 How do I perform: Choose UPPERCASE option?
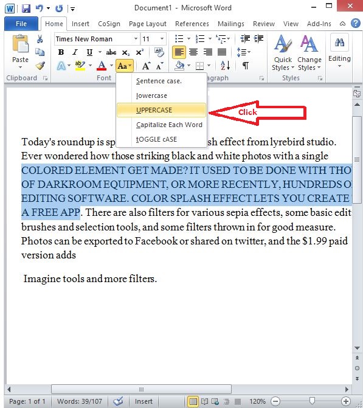(x=161, y=110)
